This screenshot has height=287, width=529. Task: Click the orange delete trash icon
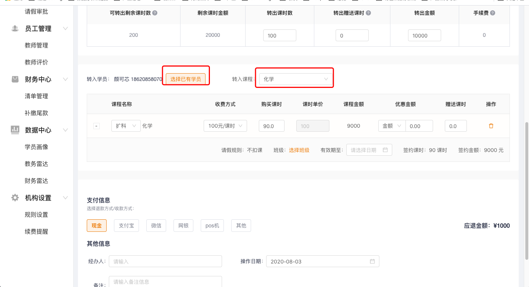pos(491,126)
